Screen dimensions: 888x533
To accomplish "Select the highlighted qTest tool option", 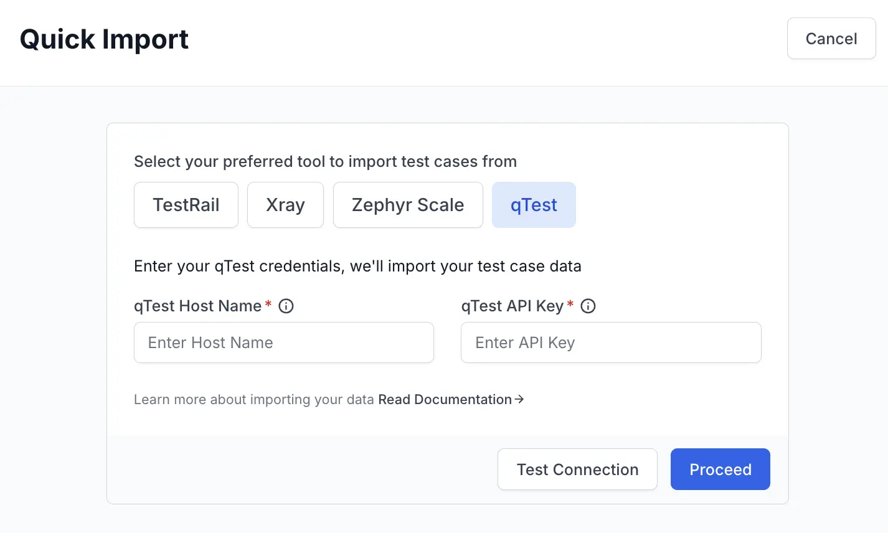I will click(534, 205).
